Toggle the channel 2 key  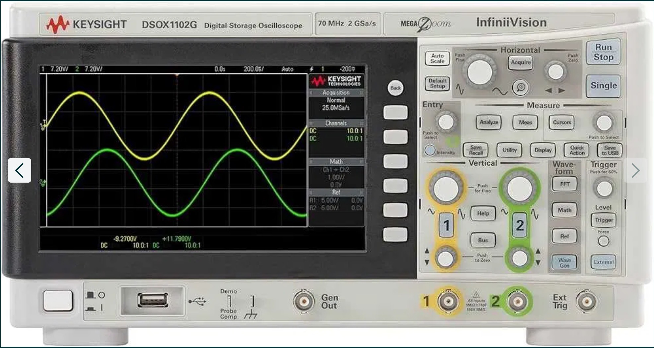520,225
